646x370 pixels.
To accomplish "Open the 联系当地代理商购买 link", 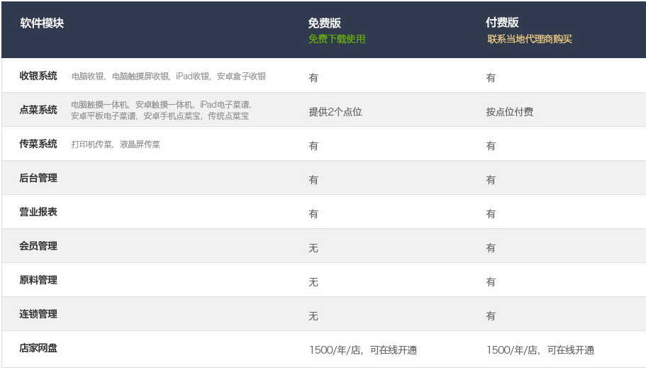I will pyautogui.click(x=530, y=39).
